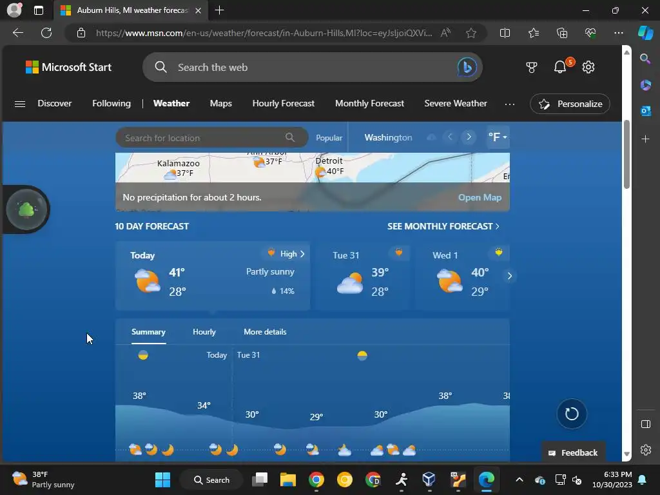Toggle Edge split screen view
The width and height of the screenshot is (660, 495).
[x=505, y=33]
